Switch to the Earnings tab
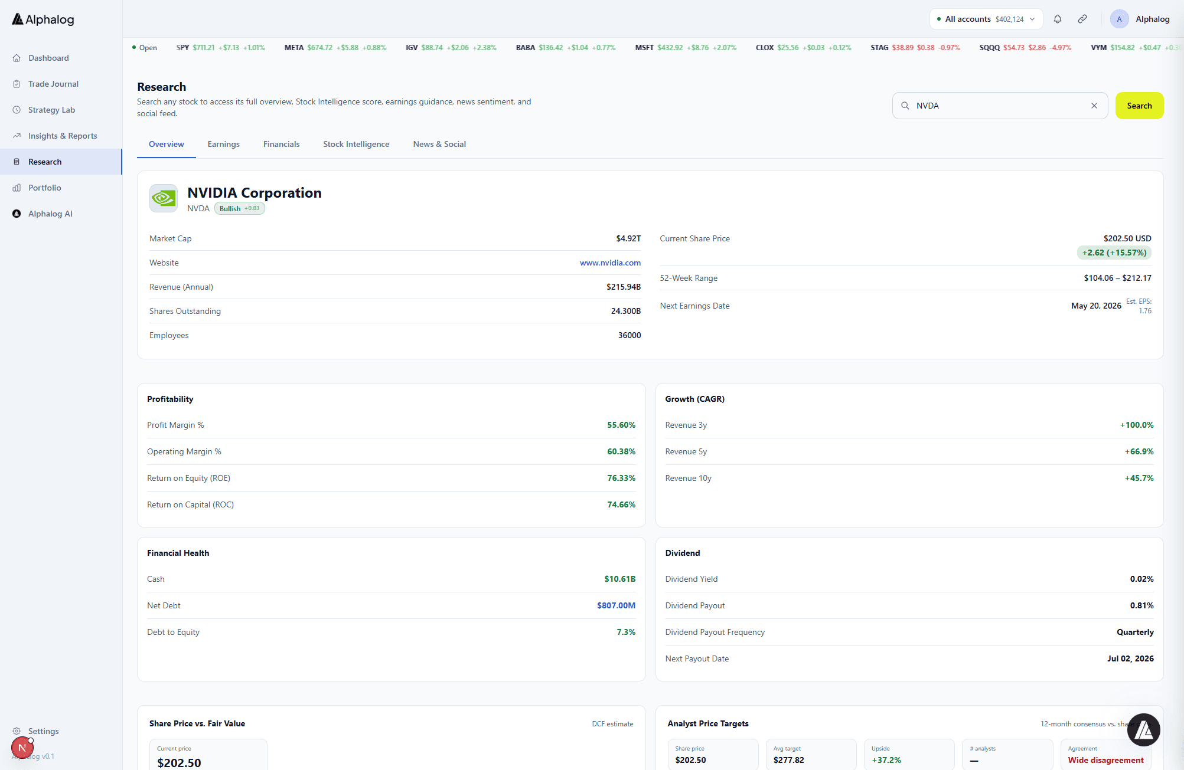The height and width of the screenshot is (770, 1184). [x=224, y=144]
